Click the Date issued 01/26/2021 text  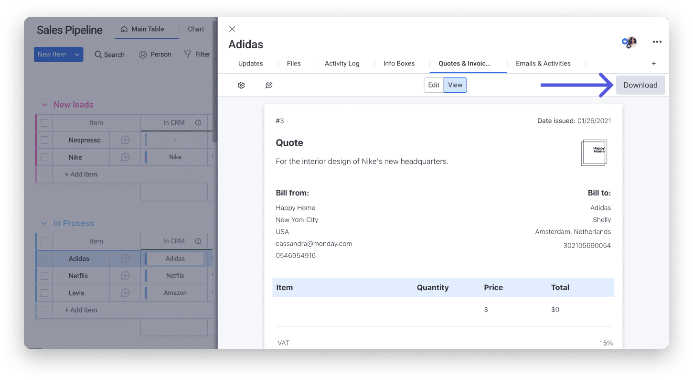point(574,121)
